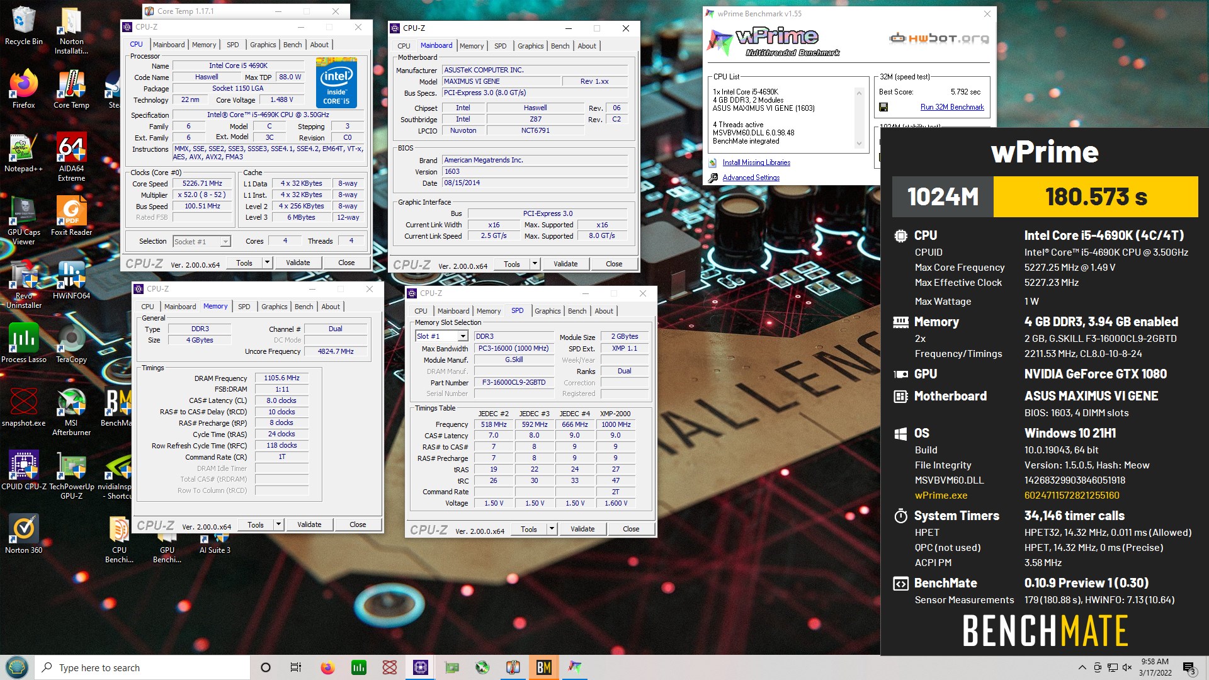
Task: Open the Slot #1 memory slot dropdown
Action: [441, 336]
